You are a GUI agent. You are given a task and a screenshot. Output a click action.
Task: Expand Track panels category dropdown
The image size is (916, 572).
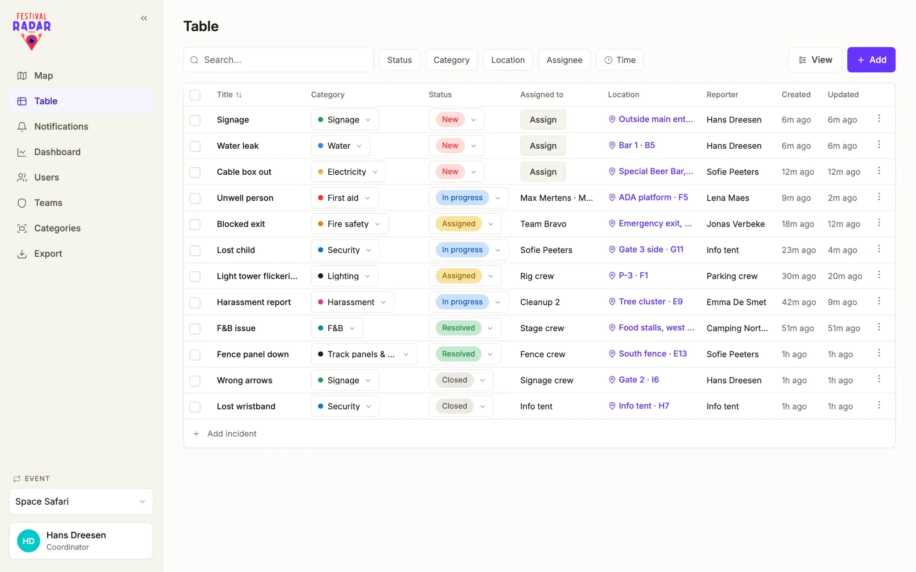[364, 354]
